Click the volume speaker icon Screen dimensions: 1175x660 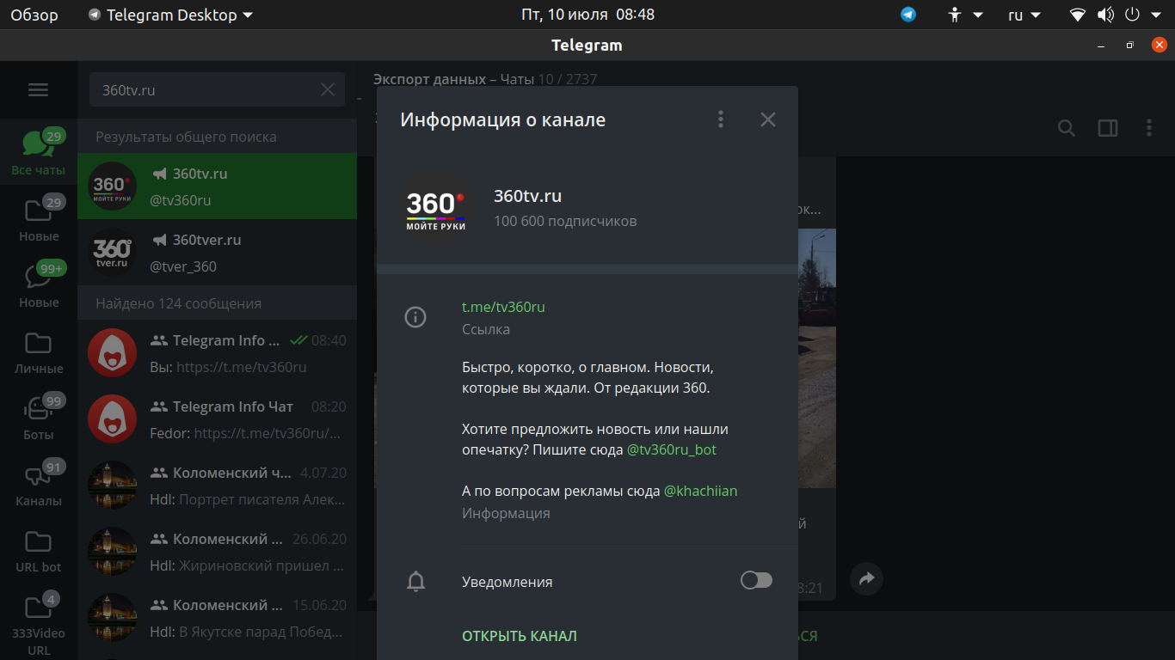(1106, 15)
